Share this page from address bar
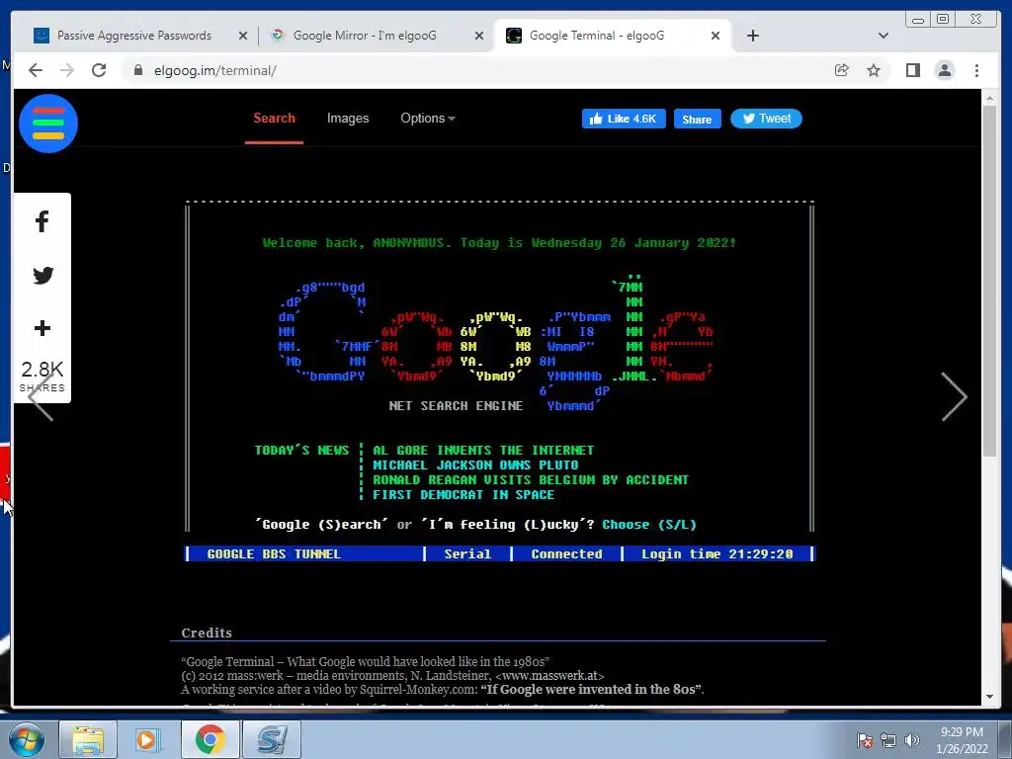 tap(842, 70)
